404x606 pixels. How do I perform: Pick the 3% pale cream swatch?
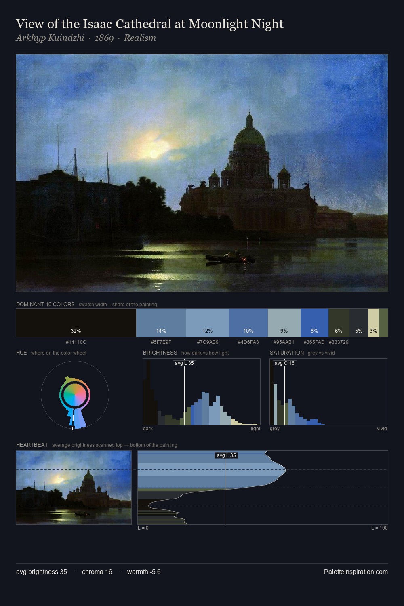point(373,323)
